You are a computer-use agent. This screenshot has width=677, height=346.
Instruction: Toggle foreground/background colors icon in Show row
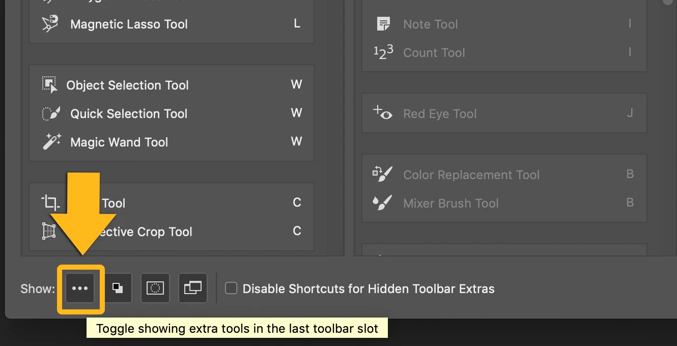(x=118, y=289)
